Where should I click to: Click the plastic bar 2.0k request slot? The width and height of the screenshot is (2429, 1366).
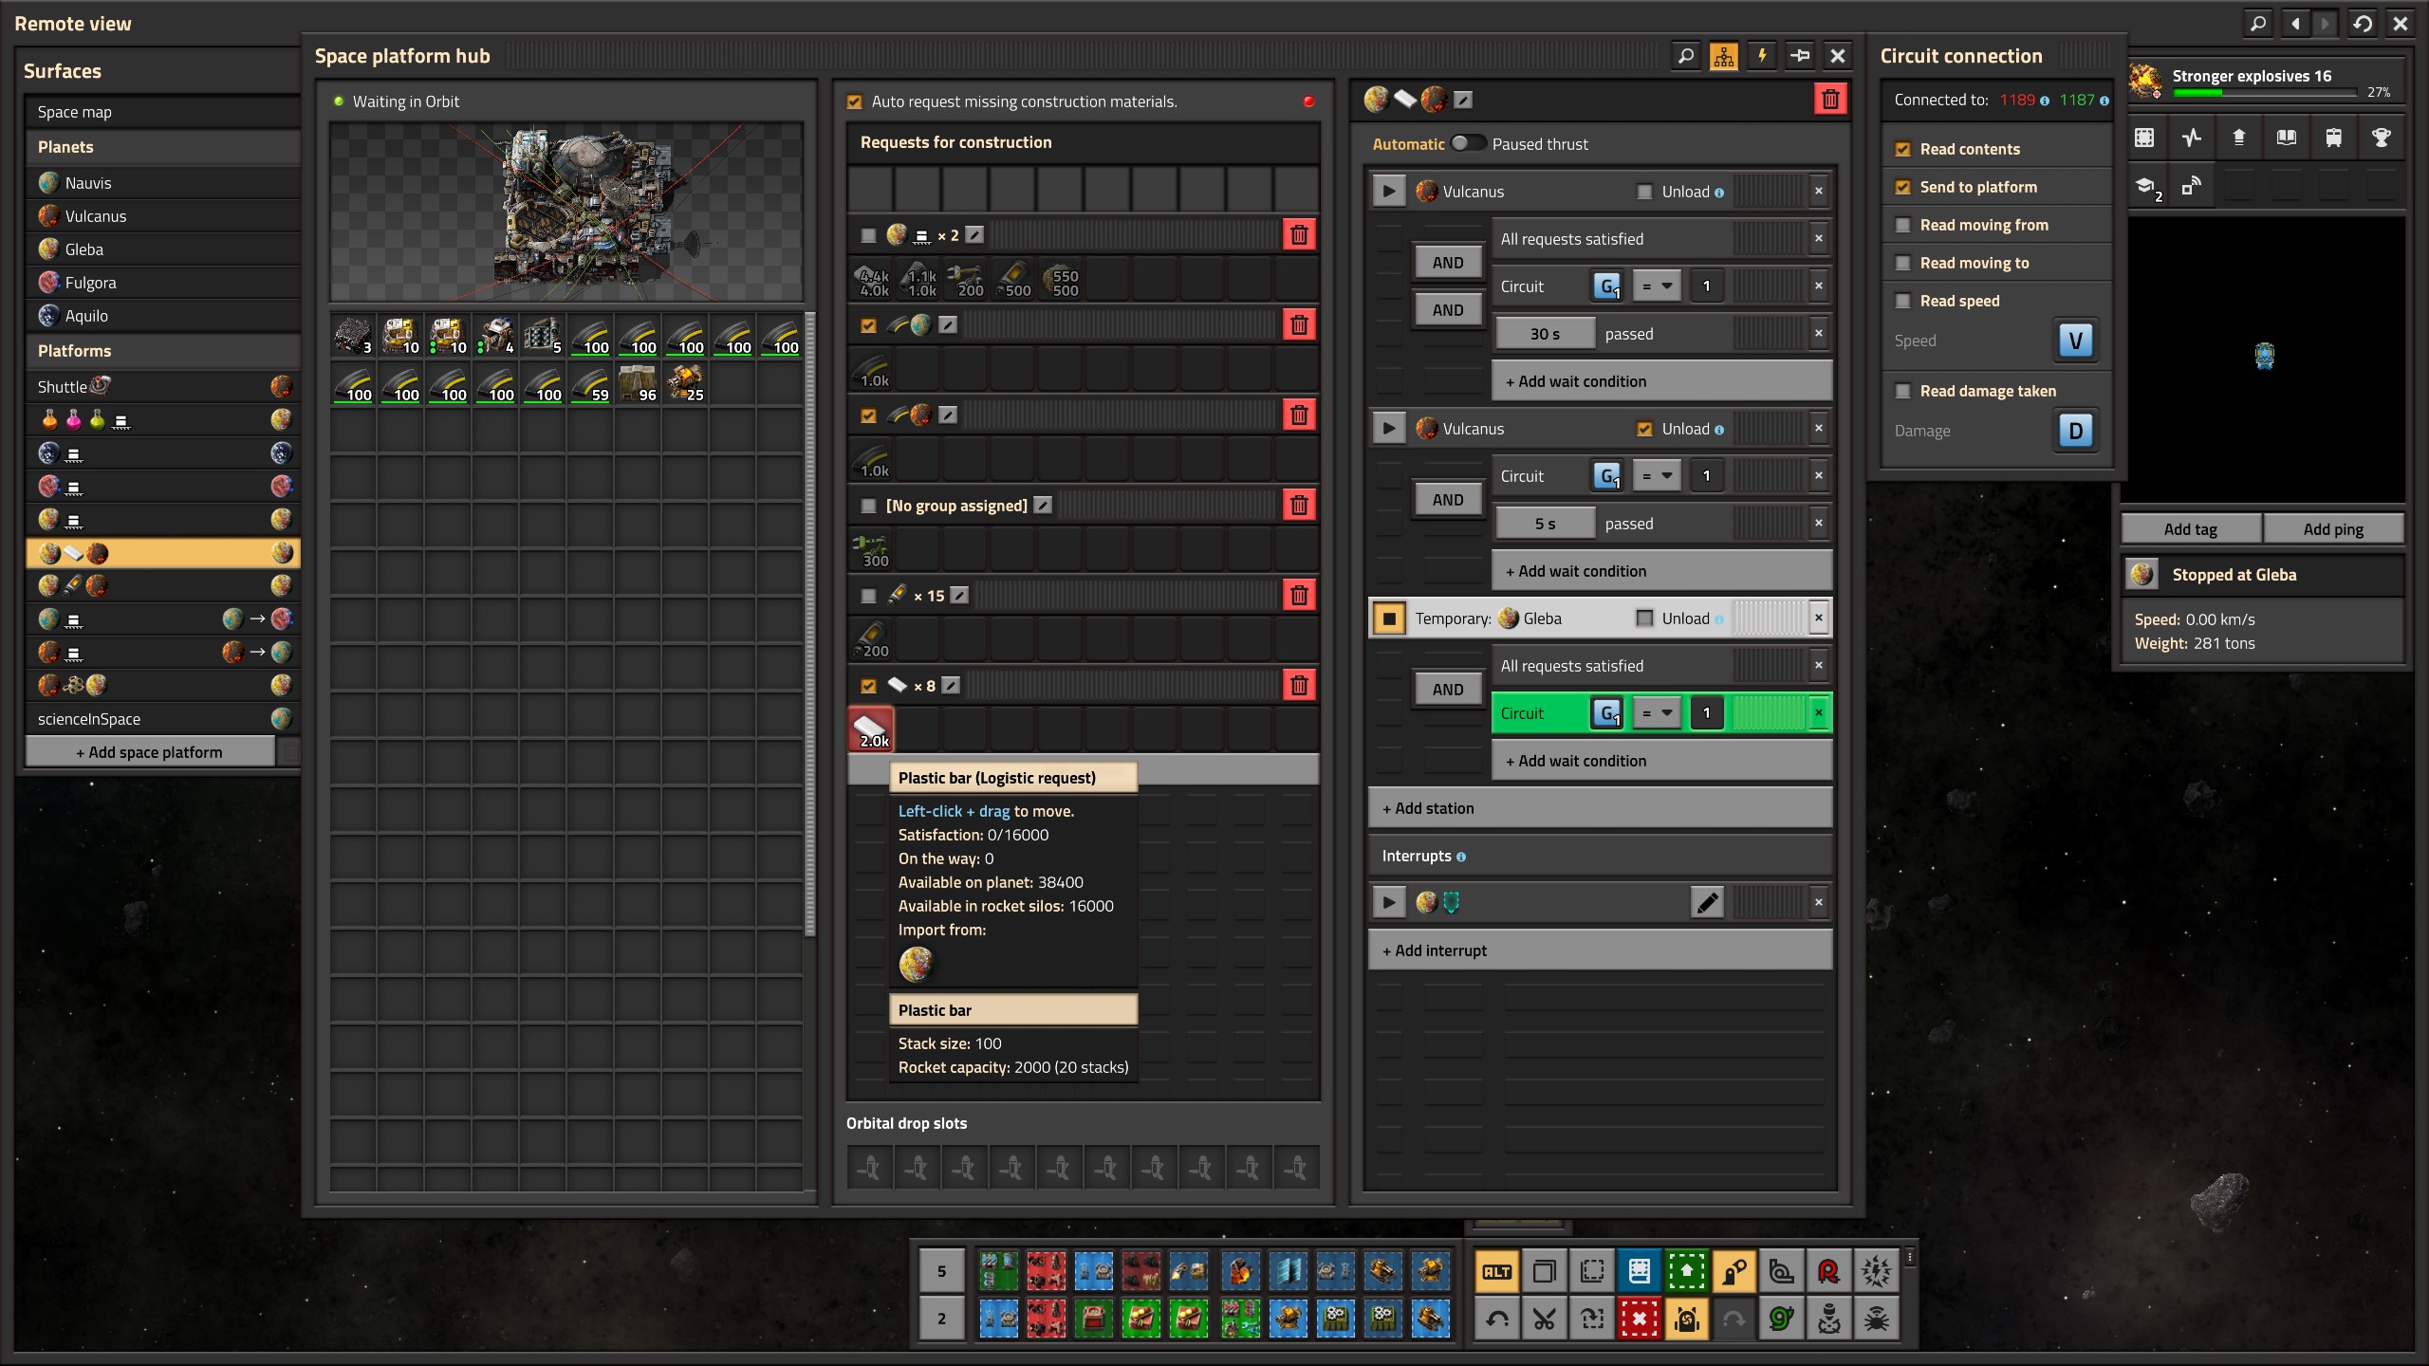[871, 729]
